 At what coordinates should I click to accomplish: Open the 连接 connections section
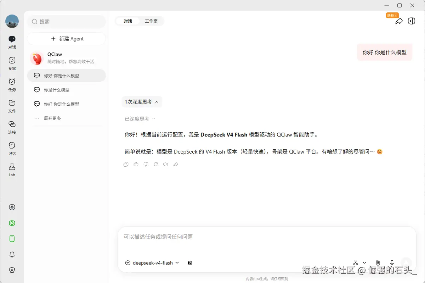tap(12, 127)
